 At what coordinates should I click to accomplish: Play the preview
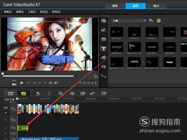click(x=22, y=83)
